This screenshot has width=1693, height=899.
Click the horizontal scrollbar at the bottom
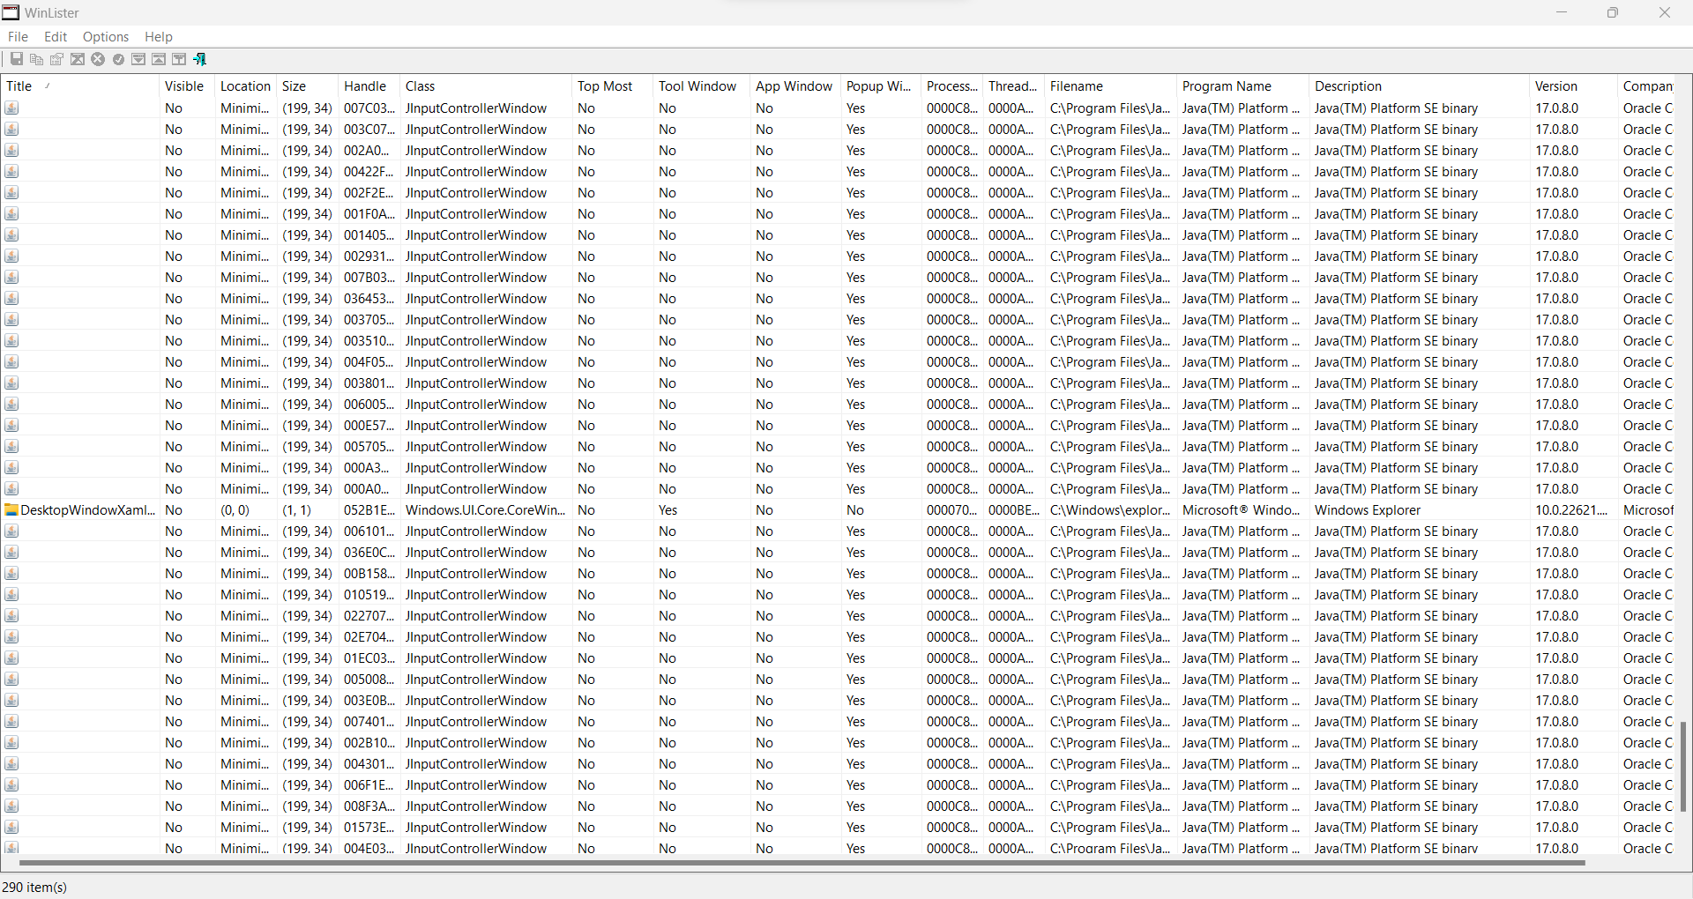(794, 864)
